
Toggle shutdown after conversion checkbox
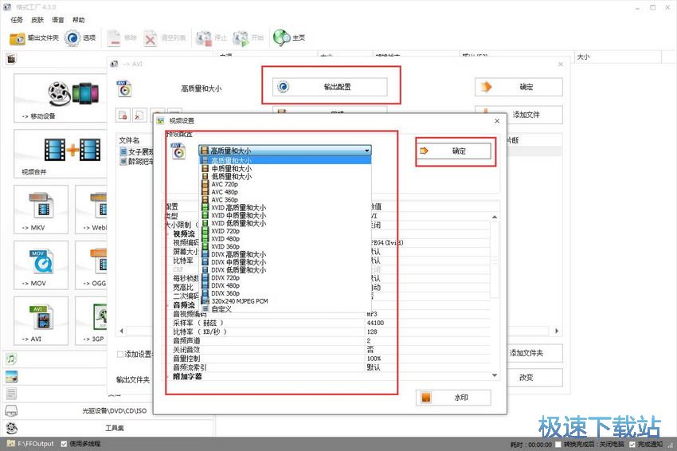558,444
